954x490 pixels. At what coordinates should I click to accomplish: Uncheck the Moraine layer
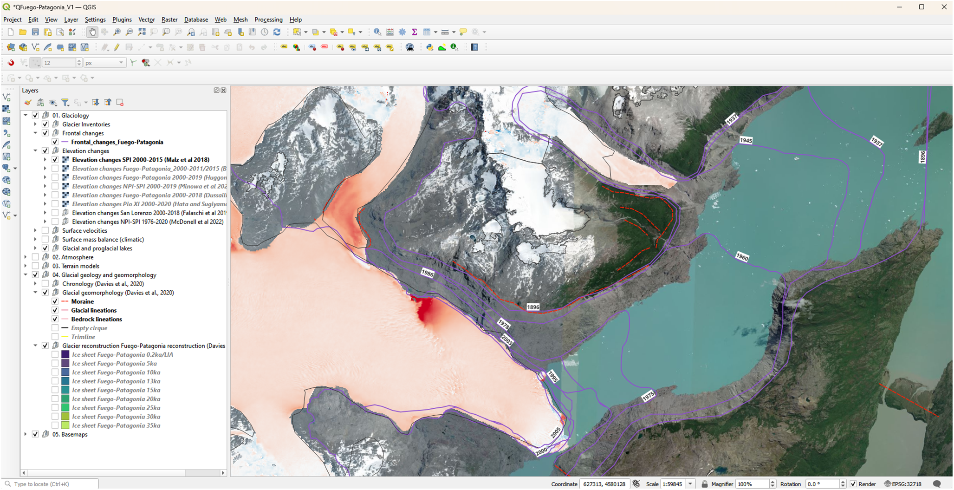55,302
